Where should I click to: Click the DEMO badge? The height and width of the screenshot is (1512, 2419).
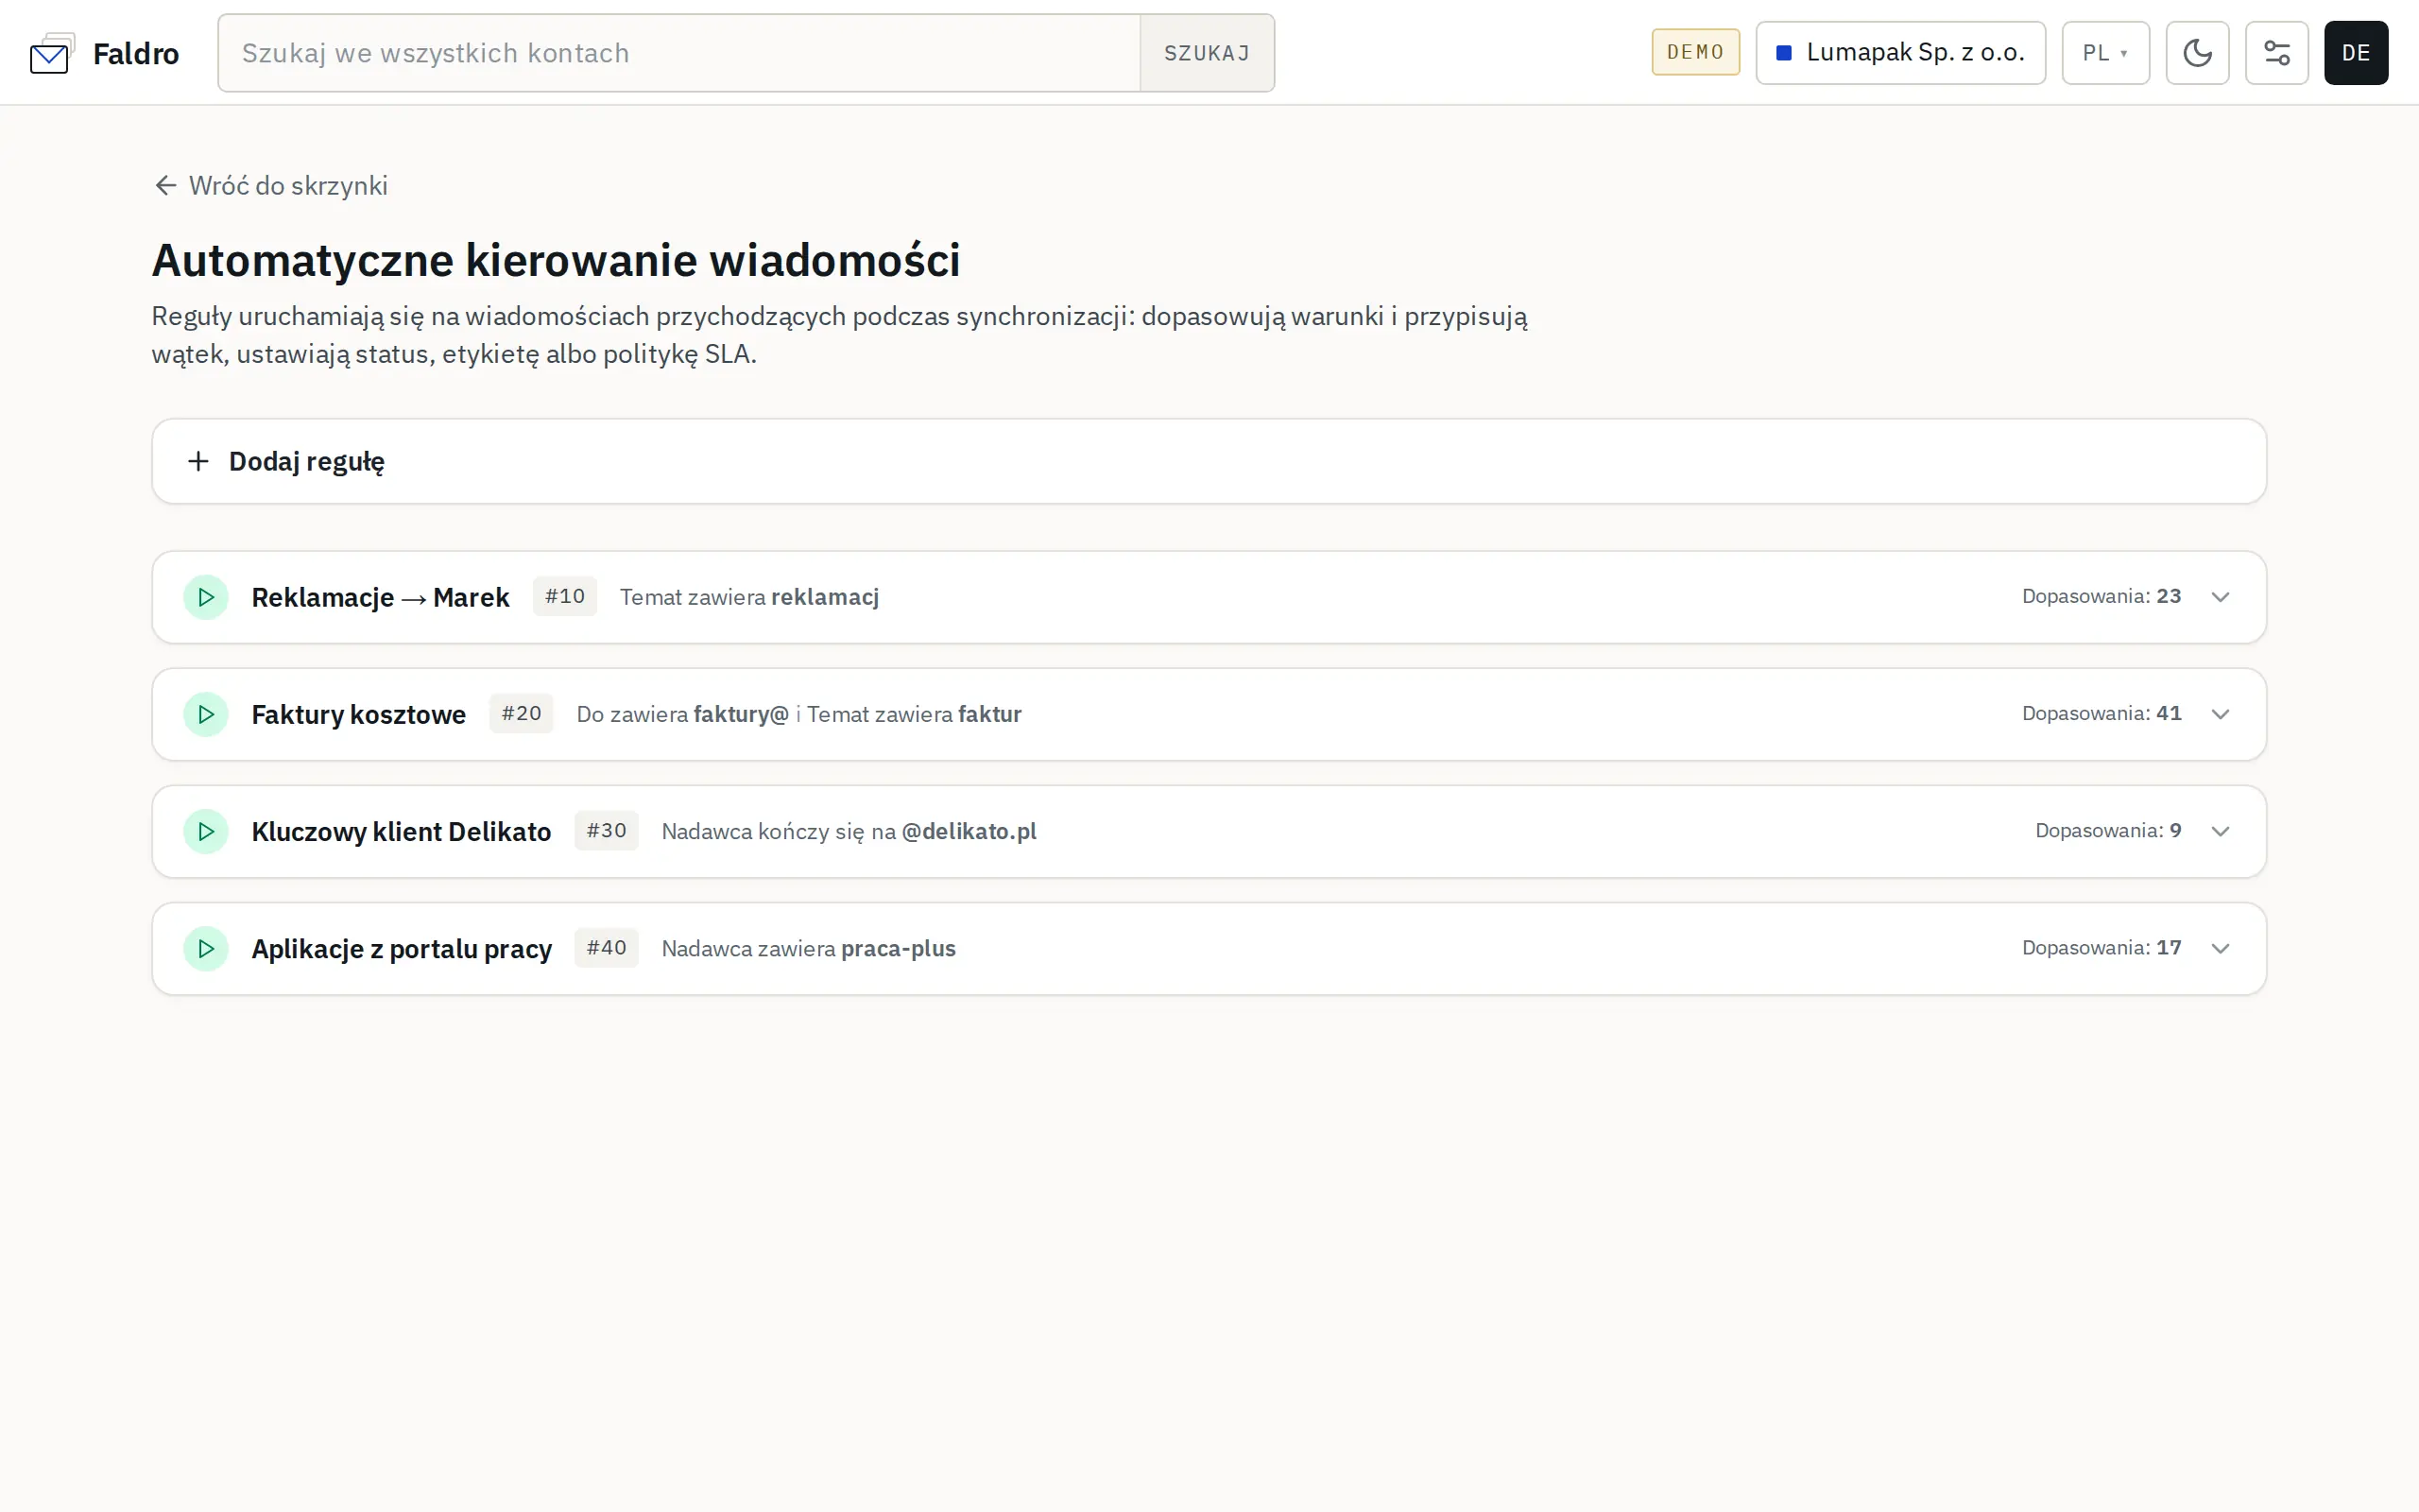[1695, 52]
